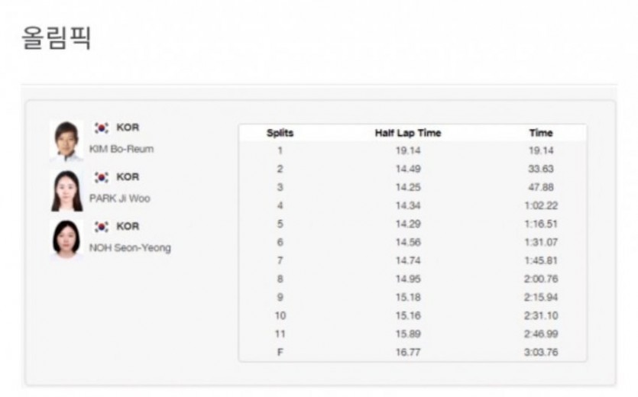Open NOH Seon-Yeong's athlete photo
Viewport: 638px width, 397px height.
(66, 240)
